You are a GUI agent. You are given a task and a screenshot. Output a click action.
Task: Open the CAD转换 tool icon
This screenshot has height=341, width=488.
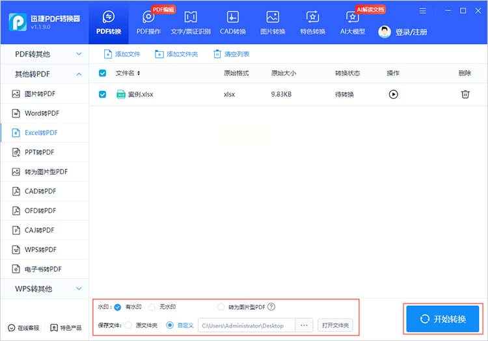(x=232, y=18)
